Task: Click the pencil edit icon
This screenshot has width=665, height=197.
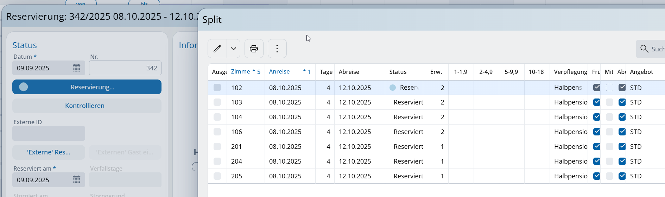Action: [217, 49]
